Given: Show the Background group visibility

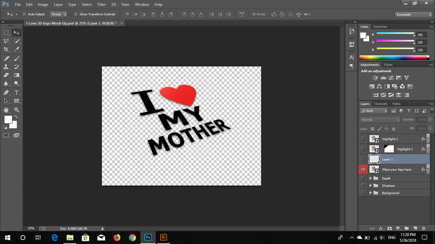Looking at the screenshot, I should pyautogui.click(x=363, y=193).
